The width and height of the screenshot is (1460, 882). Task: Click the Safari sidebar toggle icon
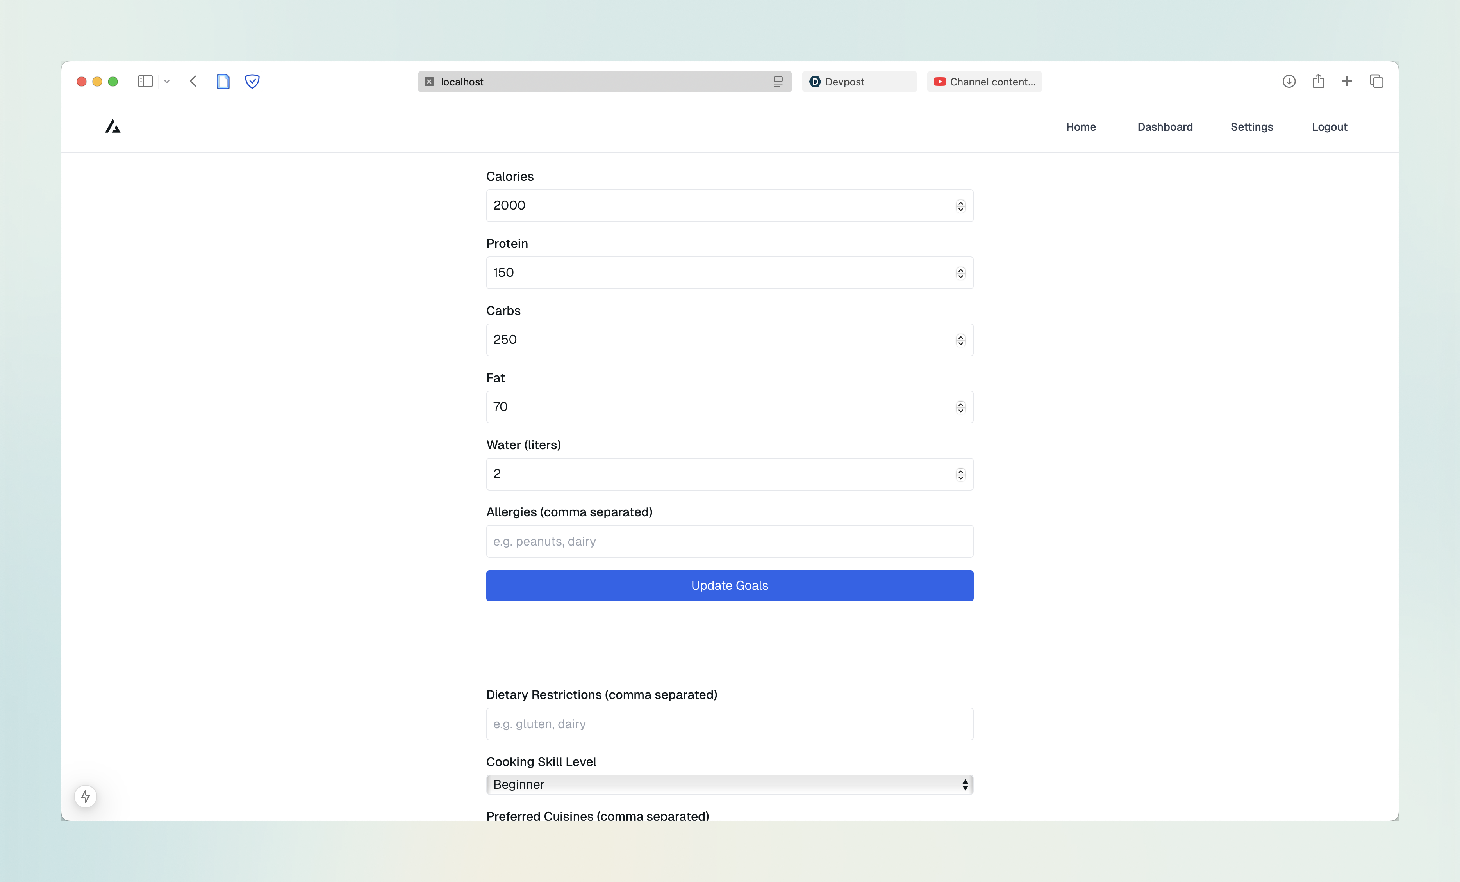145,81
